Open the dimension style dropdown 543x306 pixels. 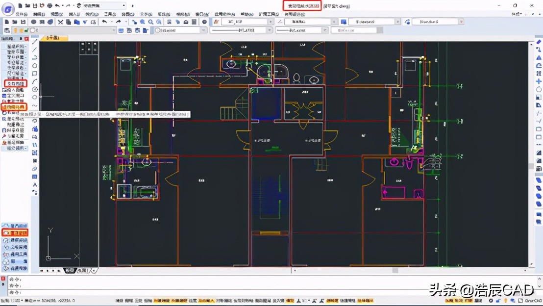click(x=334, y=22)
